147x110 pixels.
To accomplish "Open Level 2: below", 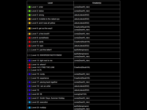I will pos(38,11).
